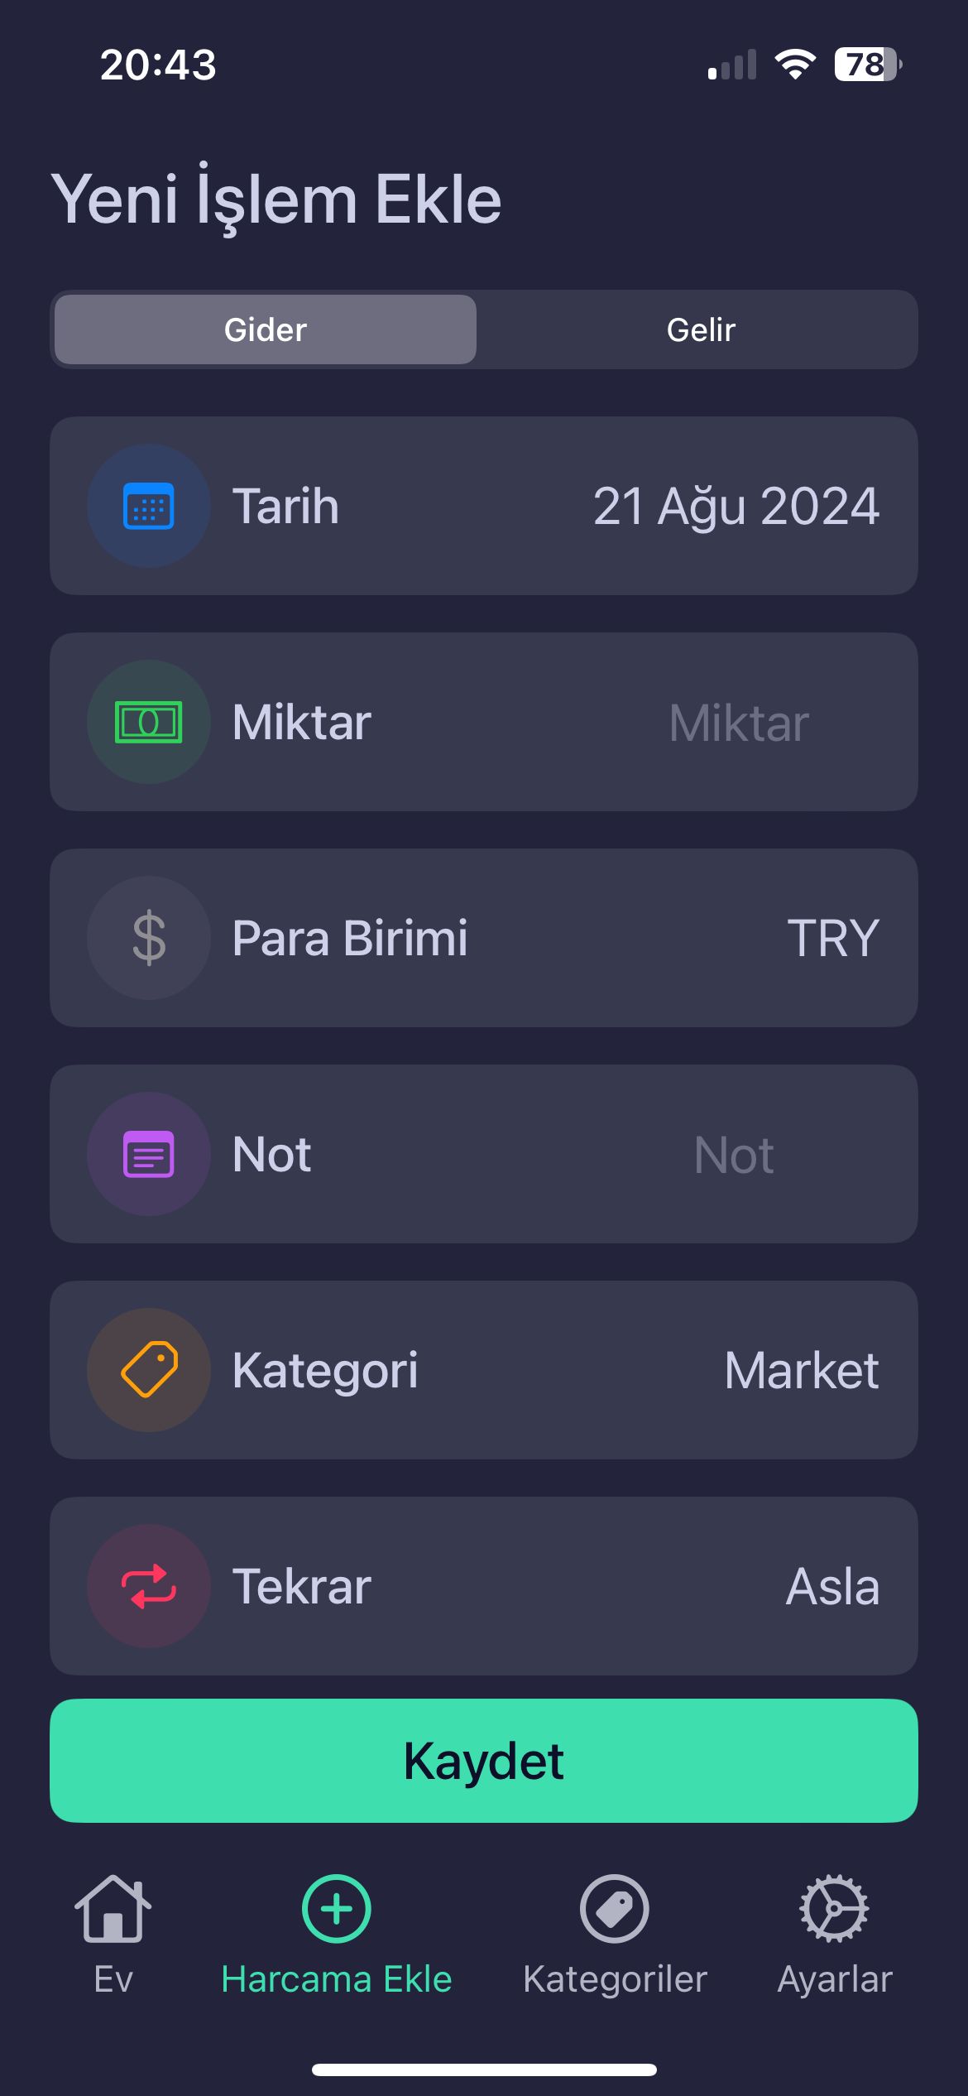Tap the blue calendar icon beside Tarih
The height and width of the screenshot is (2096, 968).
click(x=149, y=506)
